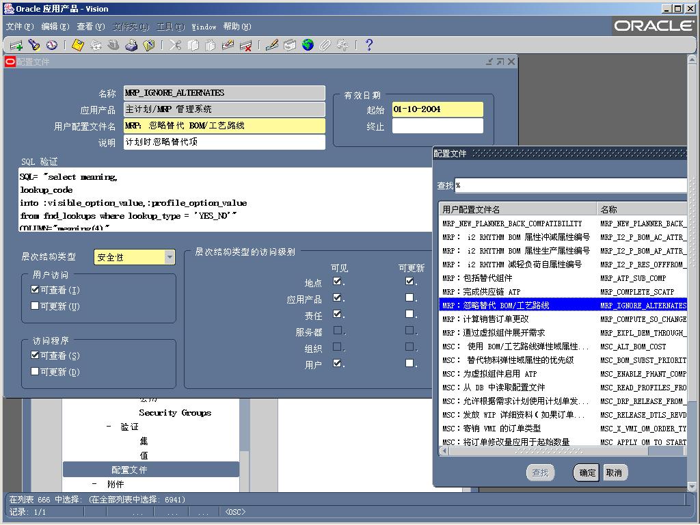Open the Window menu
Viewport: 700px width, 525px height.
tap(204, 27)
